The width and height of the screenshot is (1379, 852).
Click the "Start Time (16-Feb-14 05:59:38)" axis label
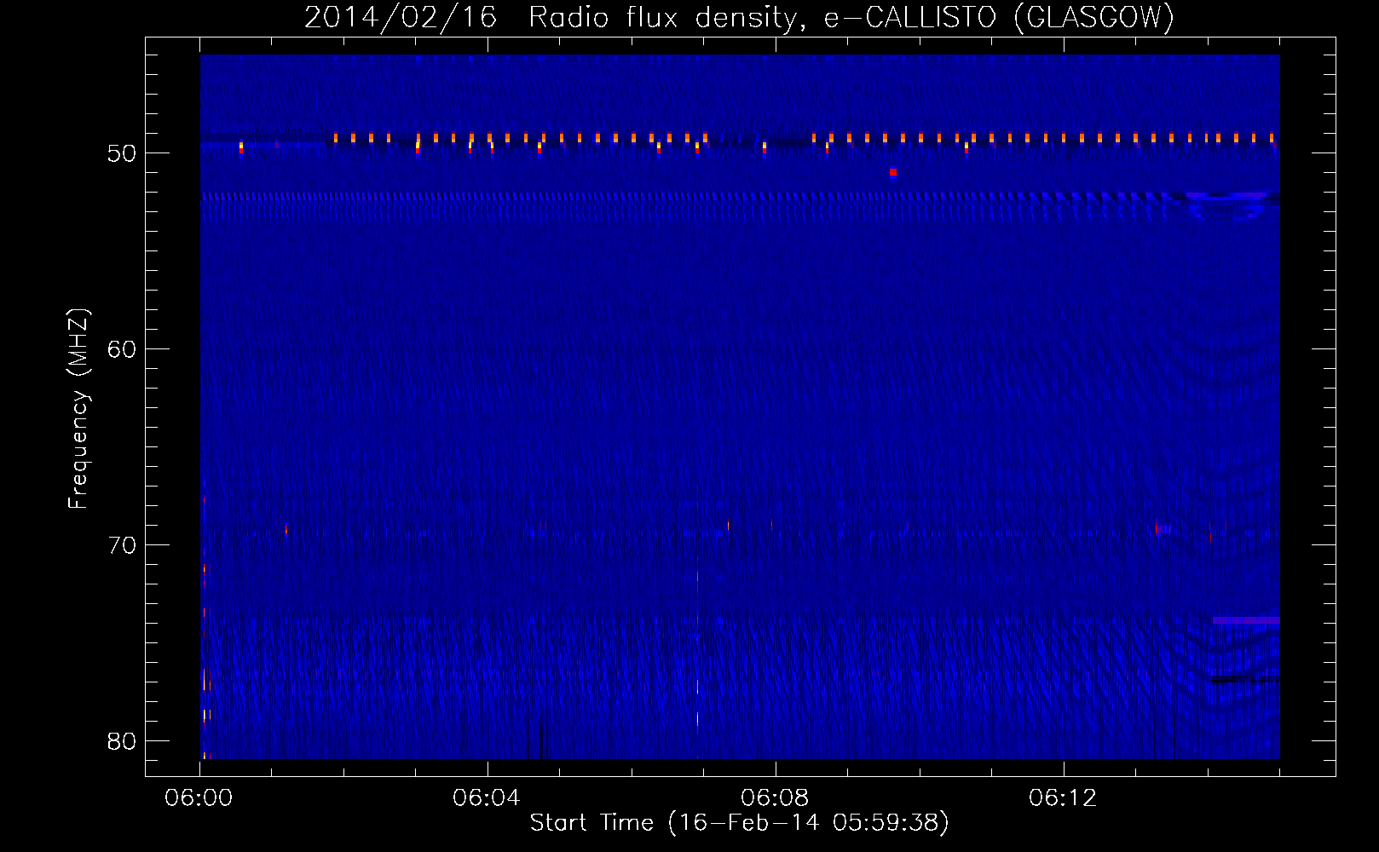(739, 822)
